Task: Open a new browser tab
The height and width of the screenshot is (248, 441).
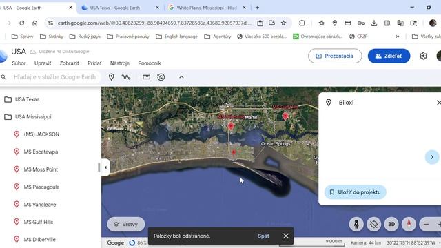Action: [x=257, y=8]
